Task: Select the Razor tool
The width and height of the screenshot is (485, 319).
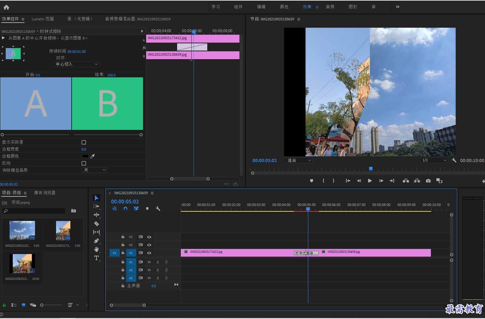Action: click(96, 223)
